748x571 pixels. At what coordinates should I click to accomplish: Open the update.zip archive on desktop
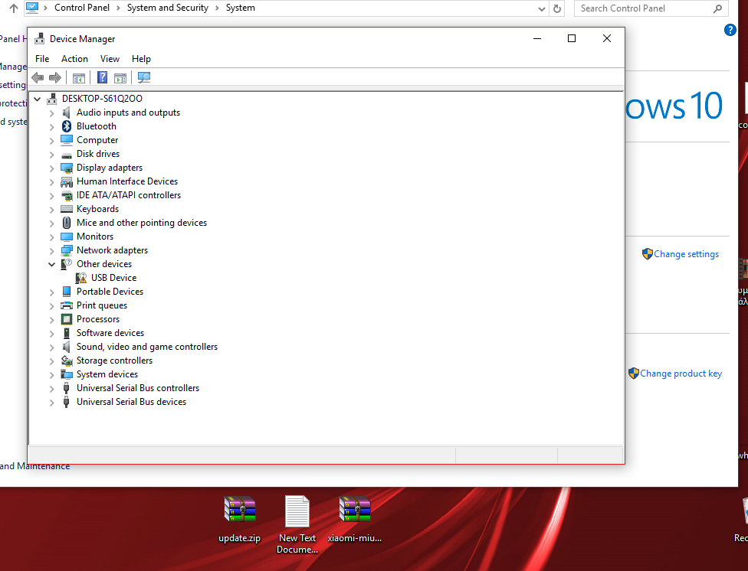[x=239, y=510]
